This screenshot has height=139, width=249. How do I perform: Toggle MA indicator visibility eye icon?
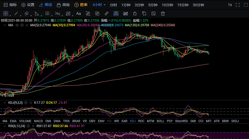point(17,25)
